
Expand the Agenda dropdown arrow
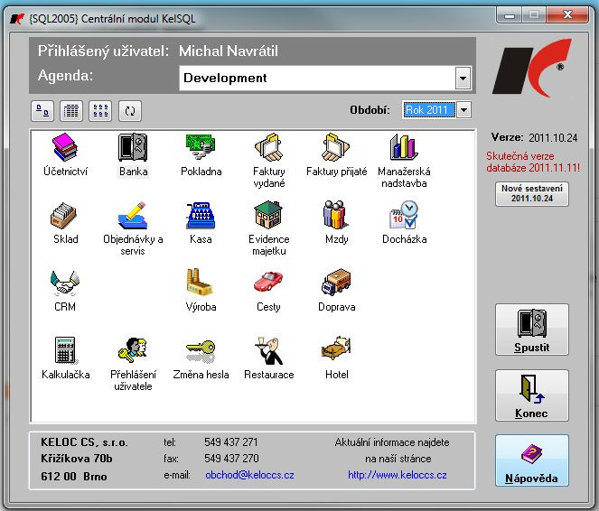(x=463, y=79)
